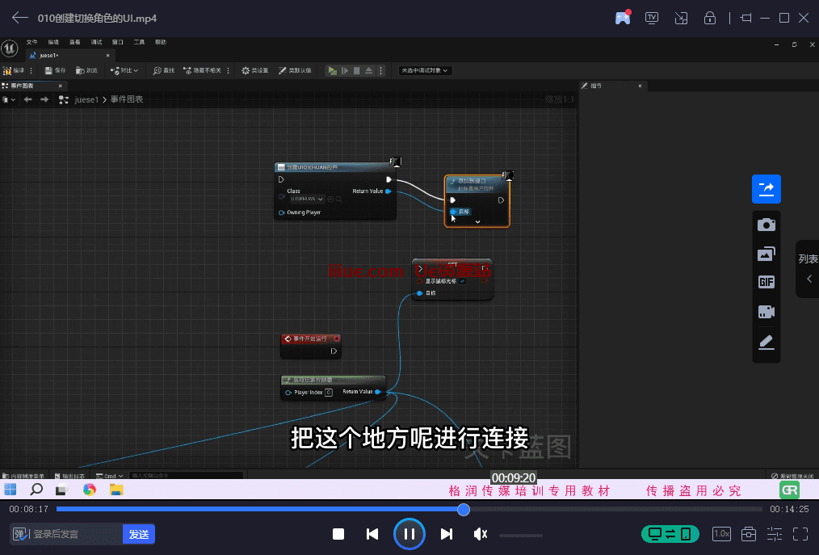Mute the video with the speaker icon
The image size is (819, 555).
(x=480, y=533)
